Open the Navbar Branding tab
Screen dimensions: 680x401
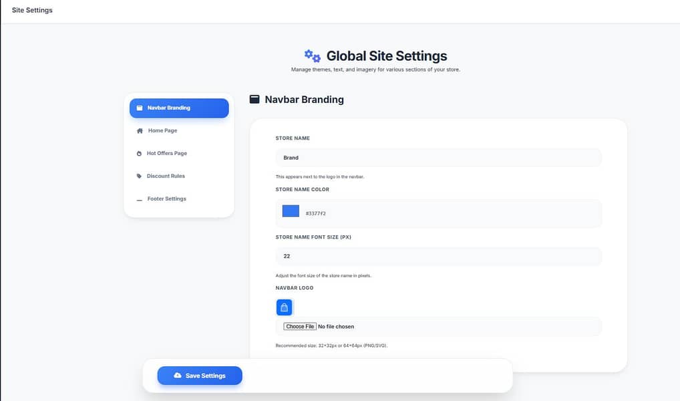pyautogui.click(x=179, y=108)
